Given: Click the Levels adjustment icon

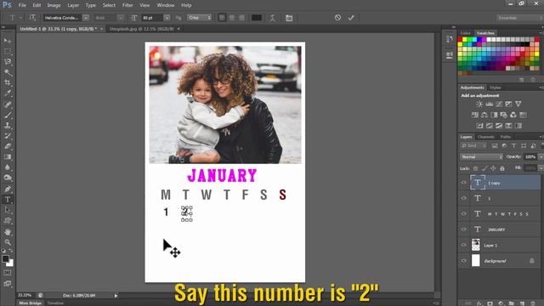Looking at the screenshot, I should coord(490,104).
